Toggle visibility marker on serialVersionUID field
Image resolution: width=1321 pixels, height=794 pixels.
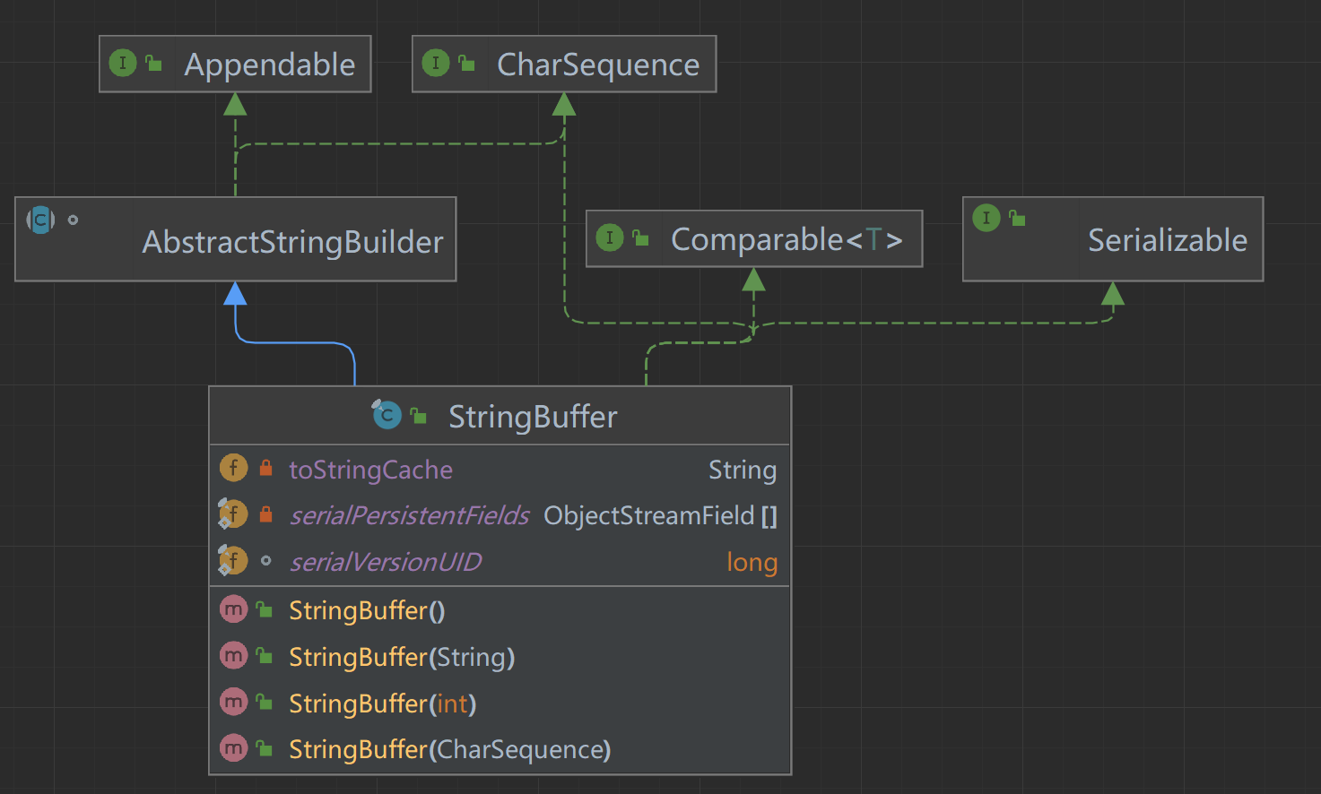265,560
